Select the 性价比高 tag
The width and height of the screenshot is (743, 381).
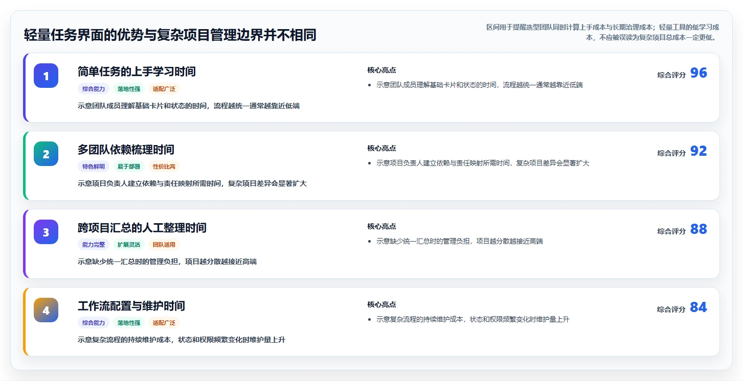coord(164,166)
